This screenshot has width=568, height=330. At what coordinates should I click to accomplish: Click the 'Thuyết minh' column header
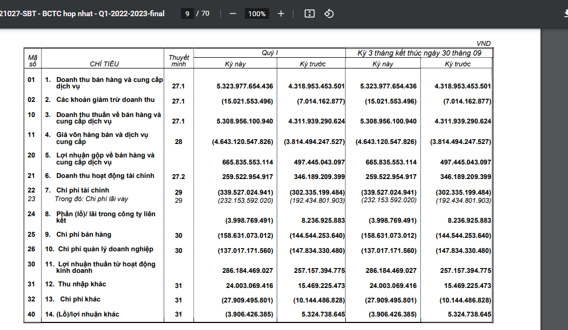click(x=178, y=60)
